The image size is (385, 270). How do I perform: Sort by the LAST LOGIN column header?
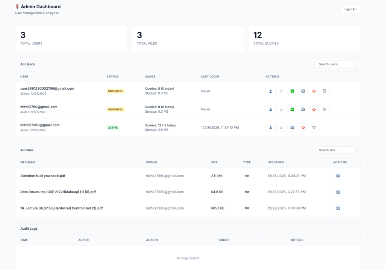click(x=210, y=76)
